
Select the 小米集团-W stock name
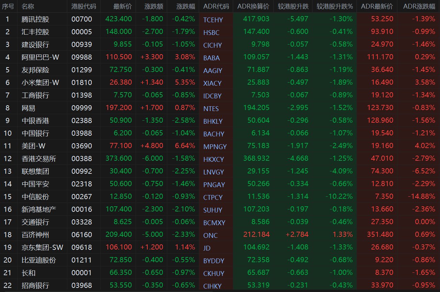tap(41, 83)
